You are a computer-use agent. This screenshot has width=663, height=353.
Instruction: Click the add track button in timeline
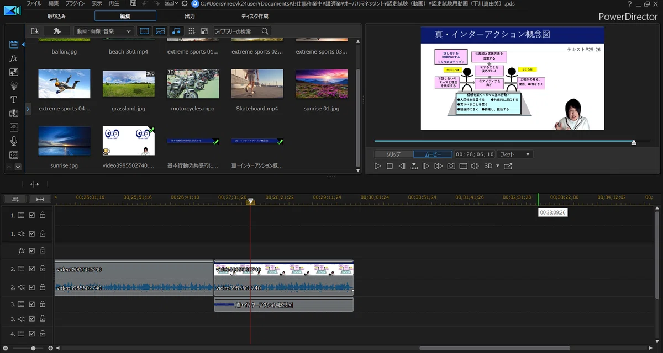point(15,199)
